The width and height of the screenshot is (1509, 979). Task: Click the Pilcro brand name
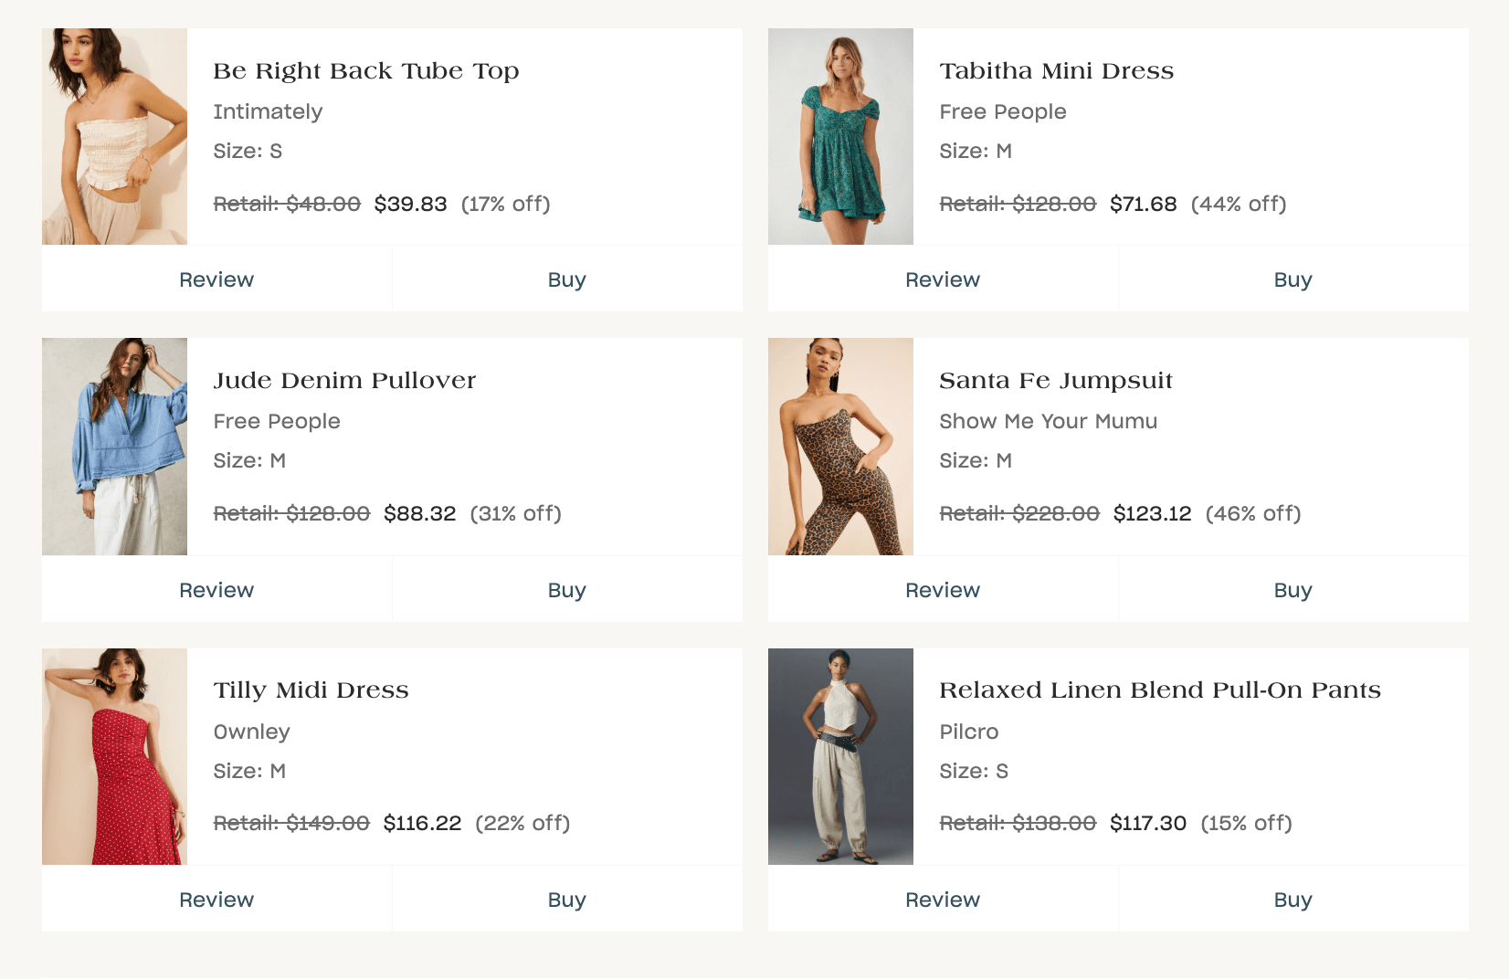pos(969,732)
